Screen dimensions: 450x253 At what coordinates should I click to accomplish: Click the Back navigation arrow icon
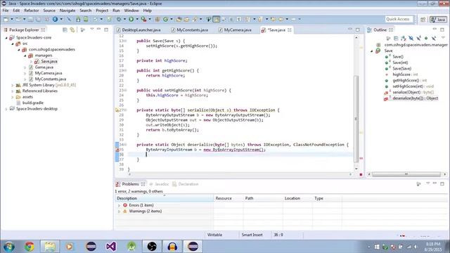coord(281,19)
